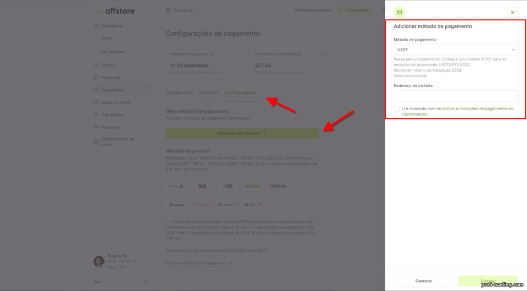Viewport: 527px width, 291px height.
Task: Click the AdvCash payment logo
Action: tap(176, 205)
